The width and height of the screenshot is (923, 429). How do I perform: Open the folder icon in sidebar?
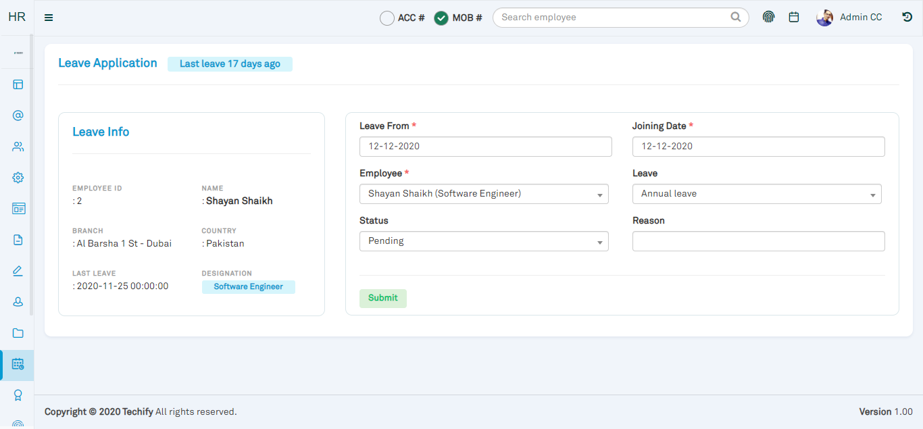[18, 333]
